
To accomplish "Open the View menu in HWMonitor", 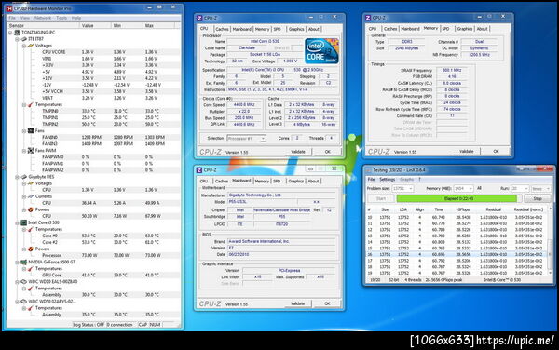I will coord(25,18).
